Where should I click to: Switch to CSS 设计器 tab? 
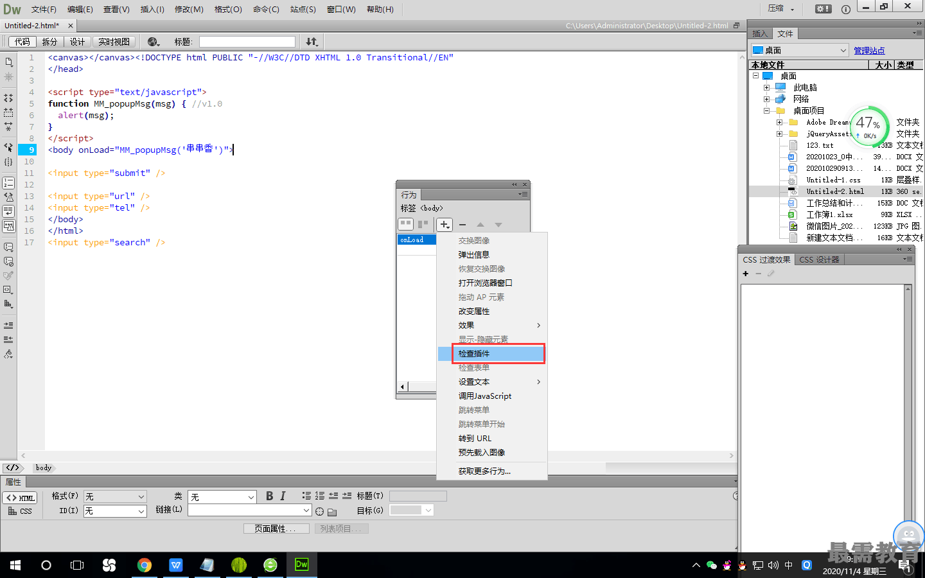819,259
